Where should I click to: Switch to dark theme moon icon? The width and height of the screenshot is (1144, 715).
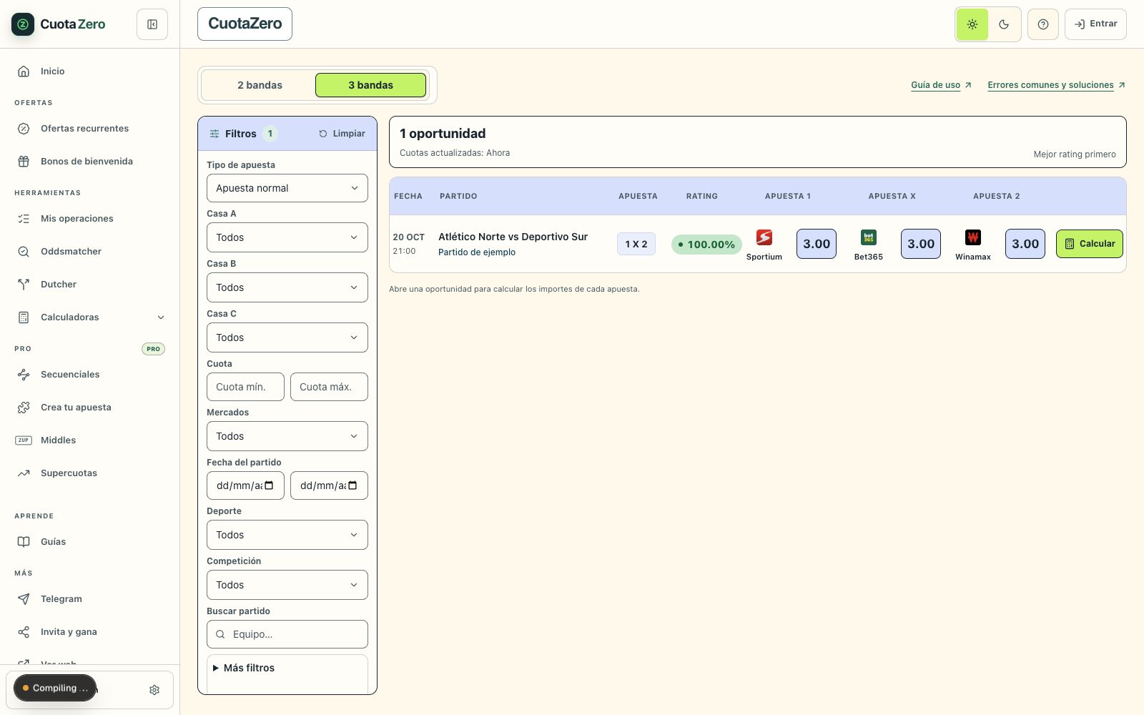point(1004,24)
